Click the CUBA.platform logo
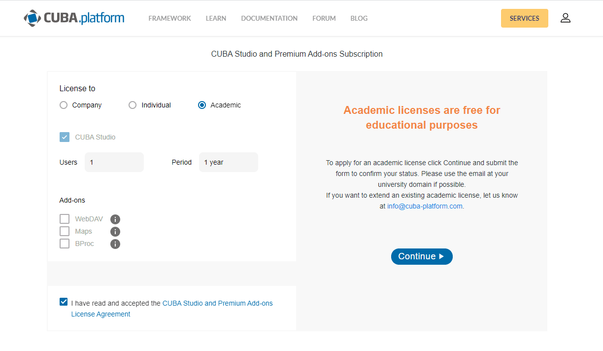 coord(74,18)
